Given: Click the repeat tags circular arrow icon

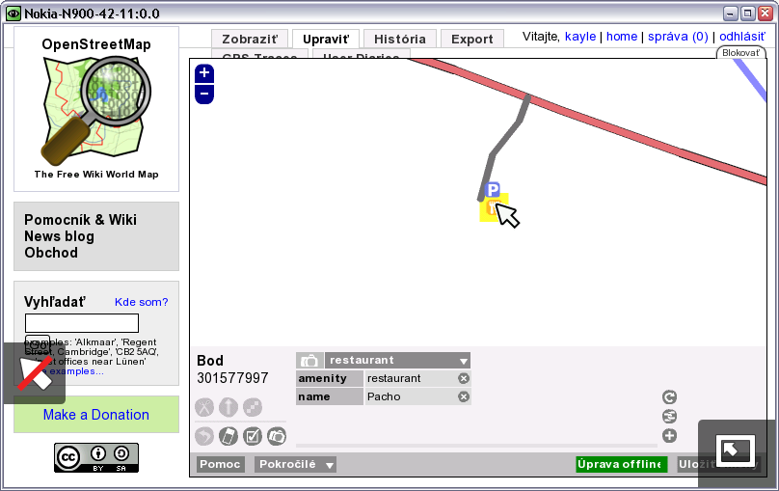Looking at the screenshot, I should 670,397.
